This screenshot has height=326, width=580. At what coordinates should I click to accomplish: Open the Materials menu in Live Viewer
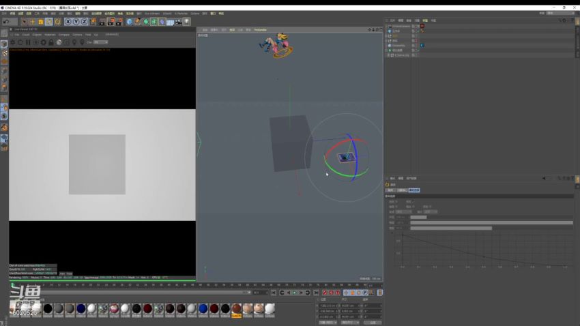coord(50,35)
